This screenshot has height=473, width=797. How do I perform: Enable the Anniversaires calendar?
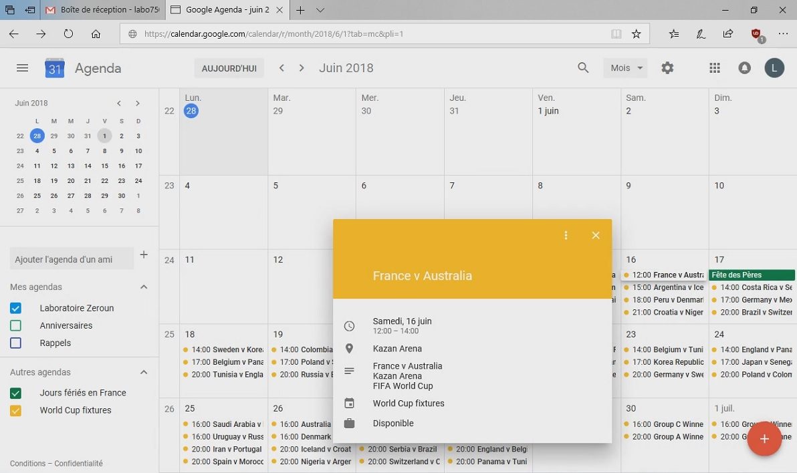[16, 325]
